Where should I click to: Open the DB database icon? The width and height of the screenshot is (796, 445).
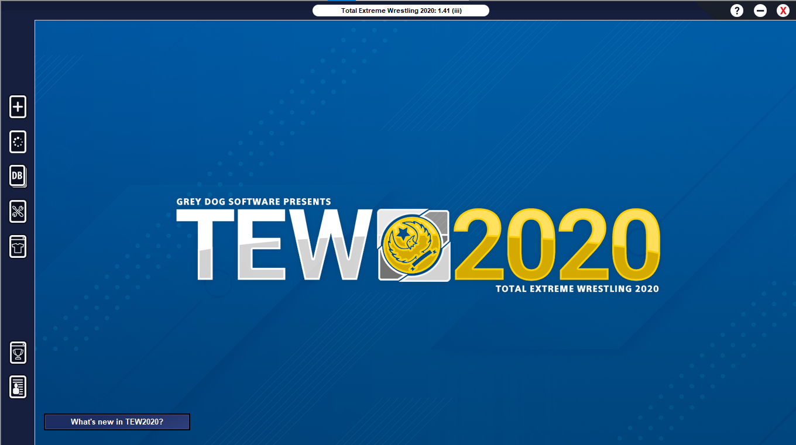(18, 177)
